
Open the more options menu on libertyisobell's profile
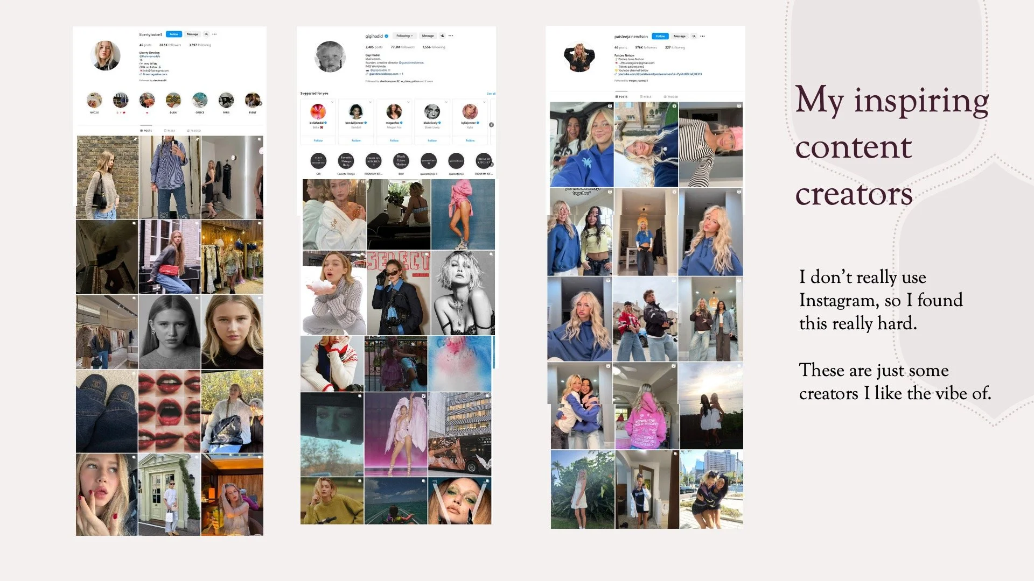coord(214,34)
